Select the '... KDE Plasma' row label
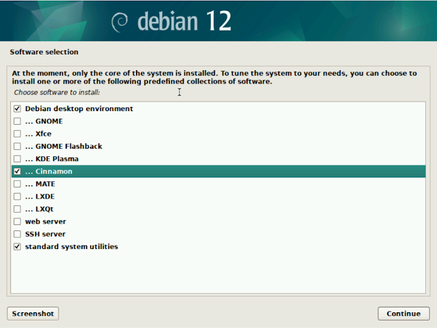437x328 pixels. [52, 159]
